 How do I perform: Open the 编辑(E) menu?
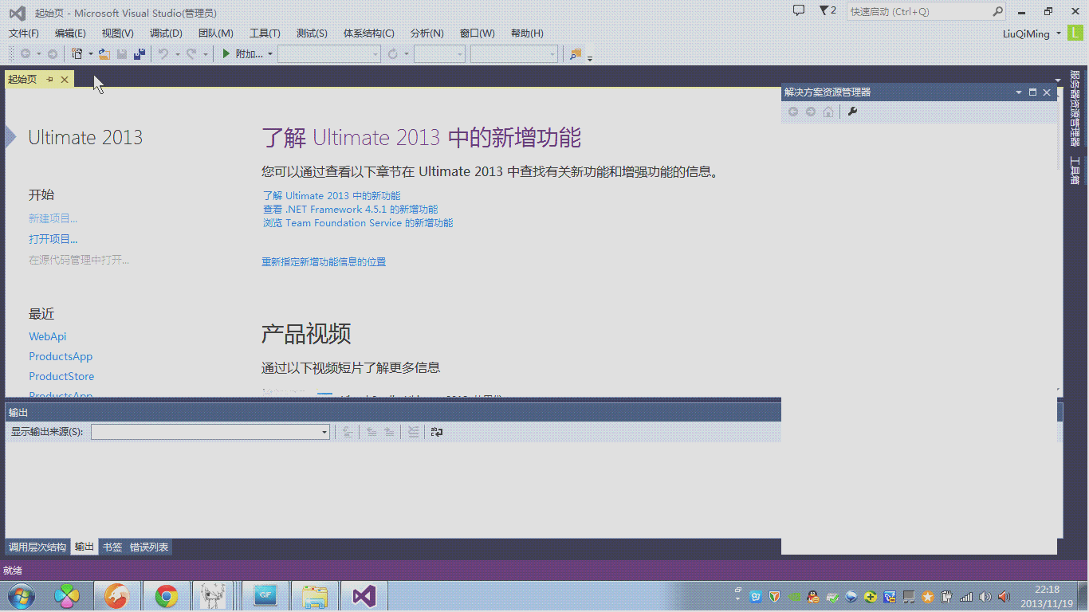[70, 33]
